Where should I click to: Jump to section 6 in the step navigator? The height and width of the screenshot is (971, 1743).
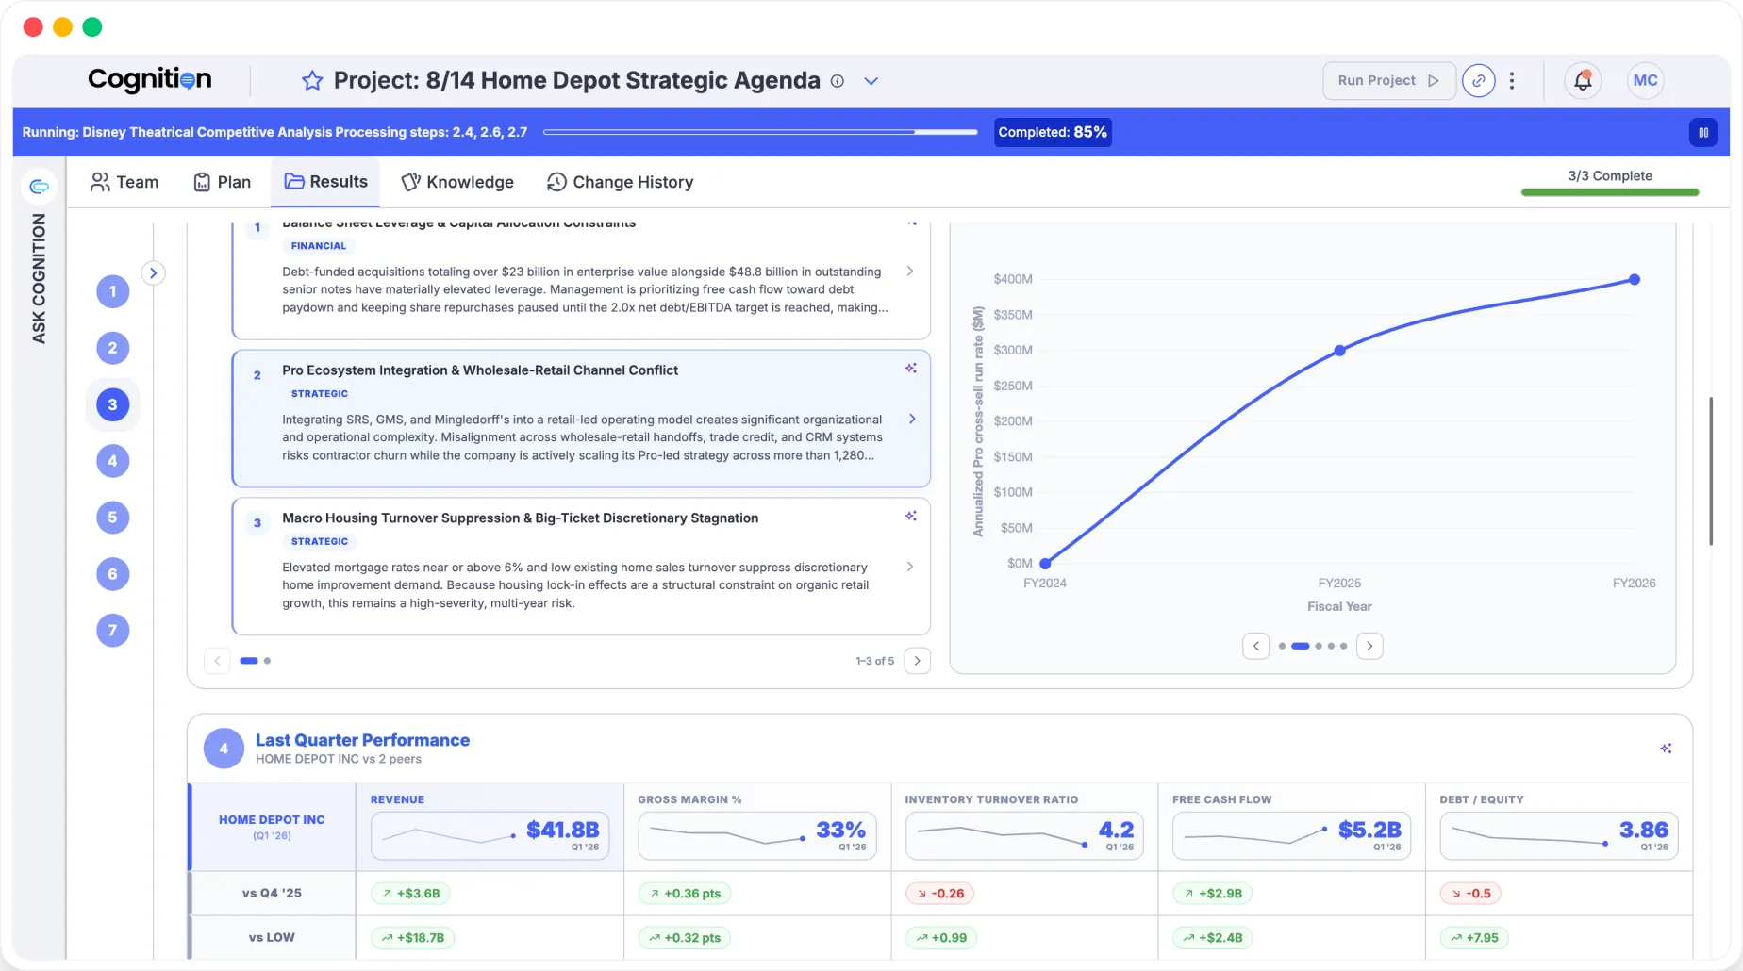[x=113, y=574]
